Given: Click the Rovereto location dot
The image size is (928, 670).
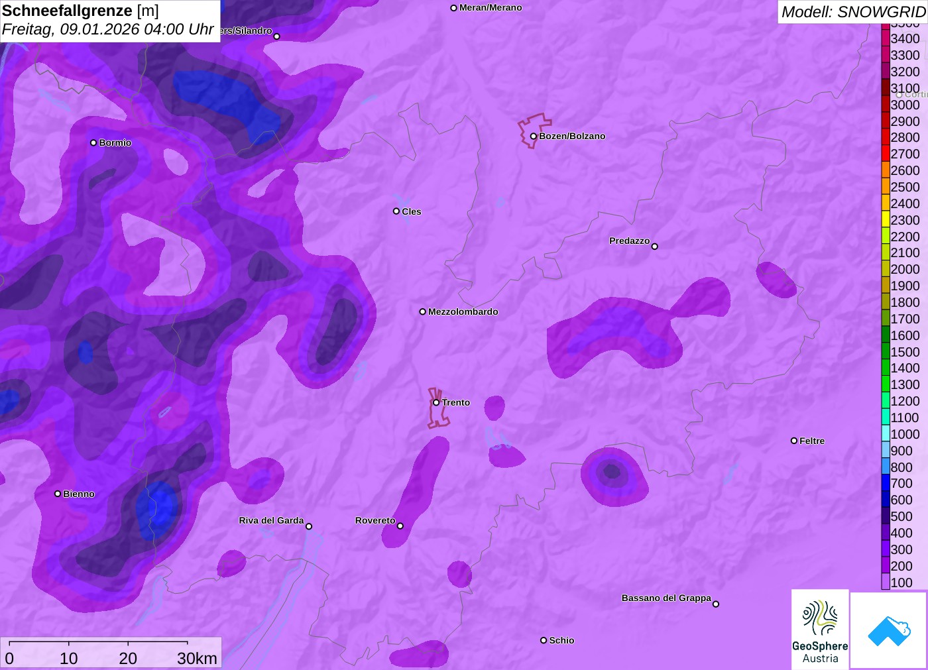Looking at the screenshot, I should pos(400,526).
